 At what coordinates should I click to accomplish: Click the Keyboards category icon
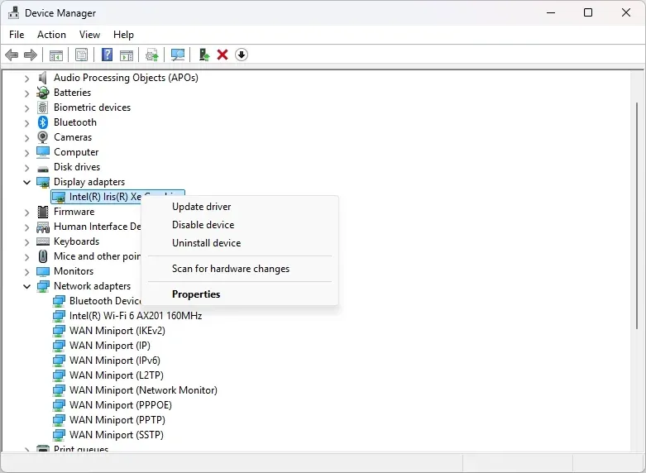coord(43,241)
